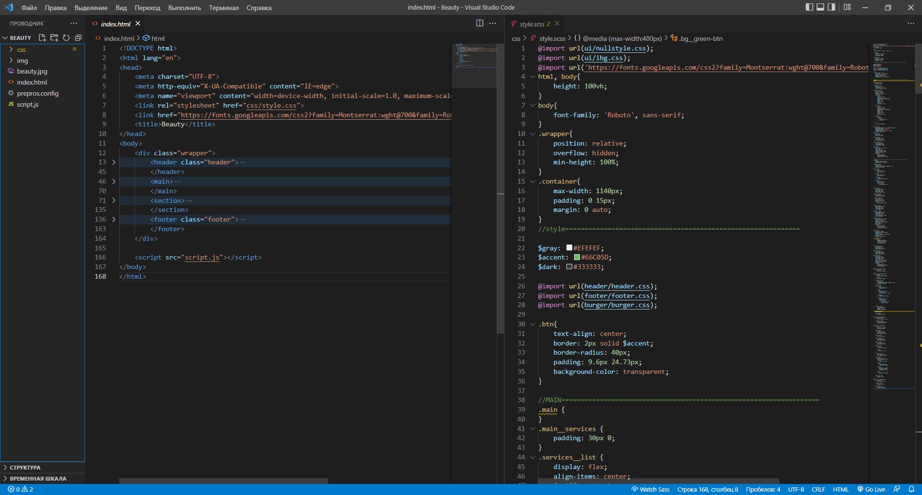
Task: Toggle the primary side bar visibility
Action: [x=810, y=7]
